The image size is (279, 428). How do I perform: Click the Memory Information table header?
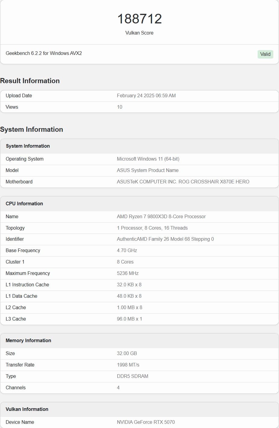click(28, 340)
